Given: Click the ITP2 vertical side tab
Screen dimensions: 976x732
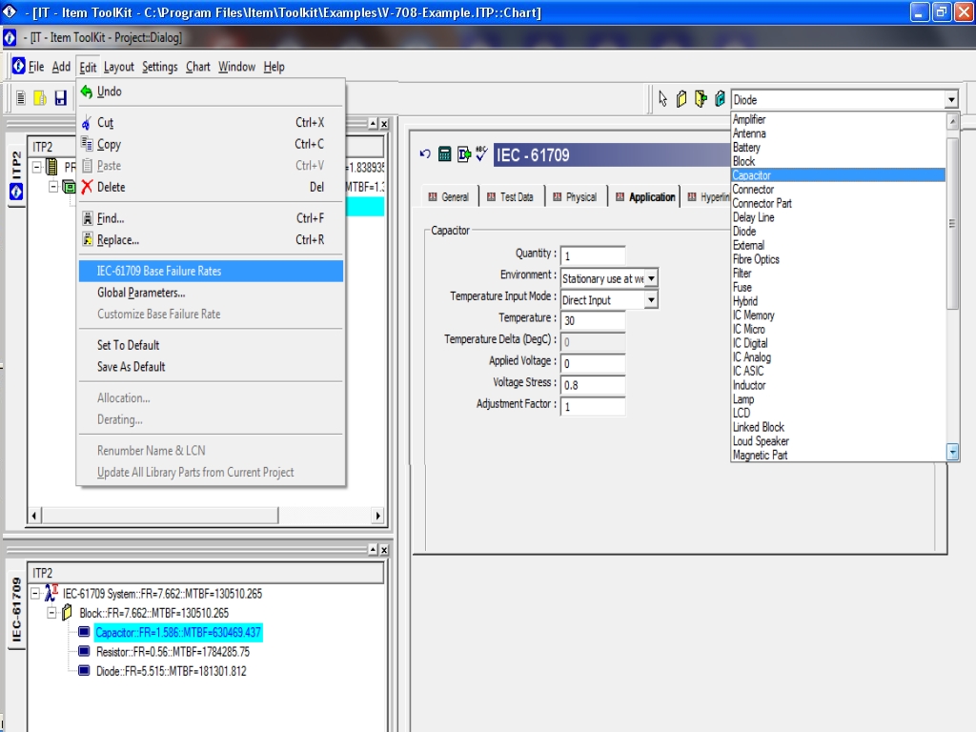Looking at the screenshot, I should 16,175.
